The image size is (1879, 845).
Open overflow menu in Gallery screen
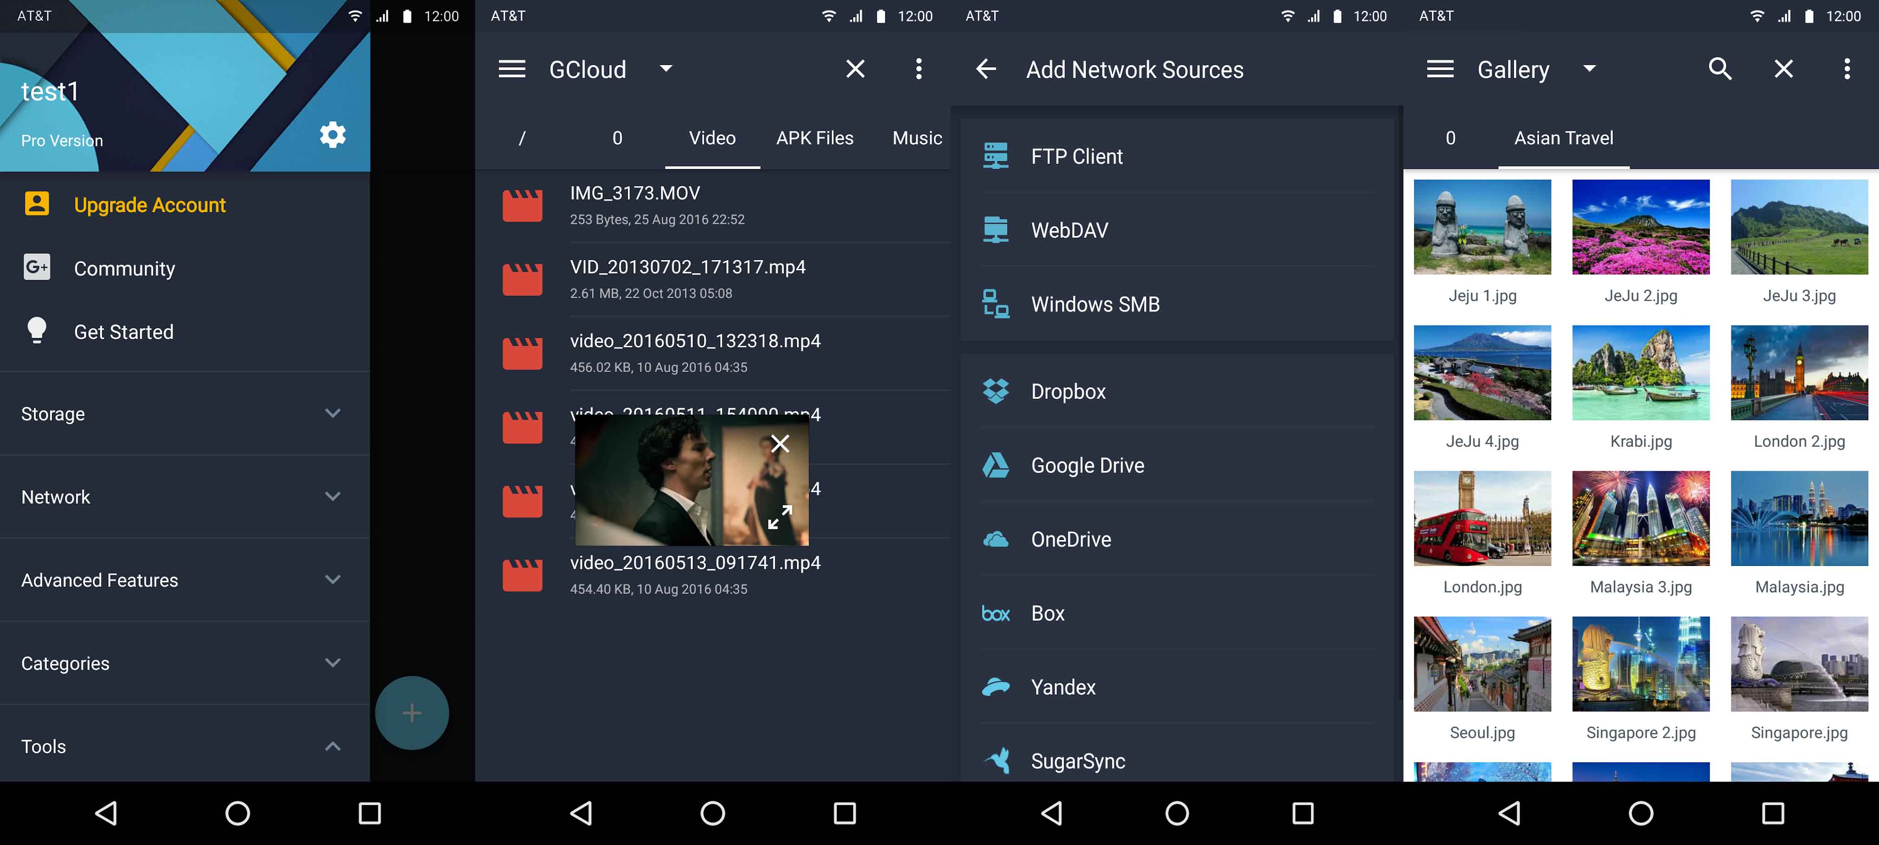point(1847,69)
